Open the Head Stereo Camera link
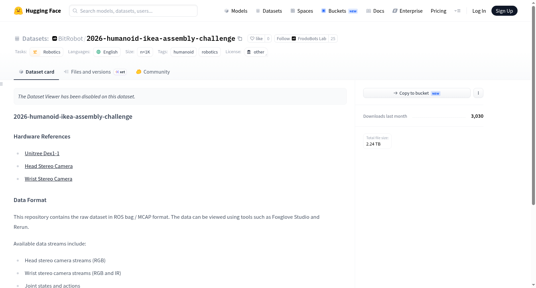536x288 pixels. click(x=49, y=166)
